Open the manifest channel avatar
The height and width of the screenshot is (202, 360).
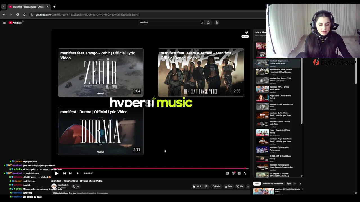coord(54,186)
